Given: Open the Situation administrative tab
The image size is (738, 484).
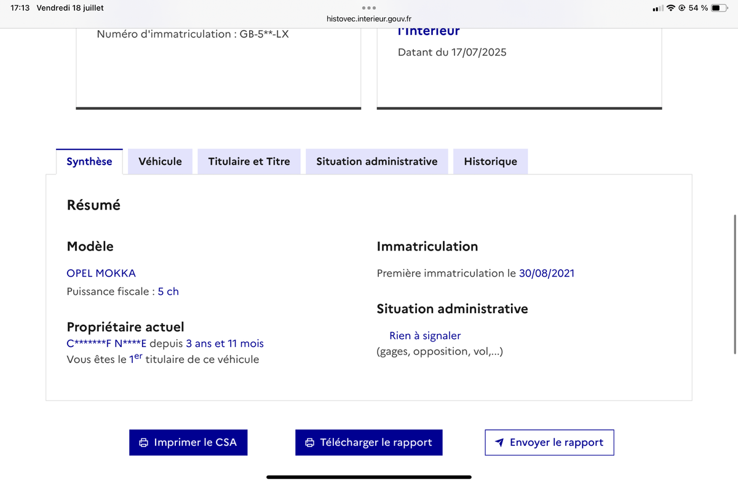Looking at the screenshot, I should coord(377,162).
